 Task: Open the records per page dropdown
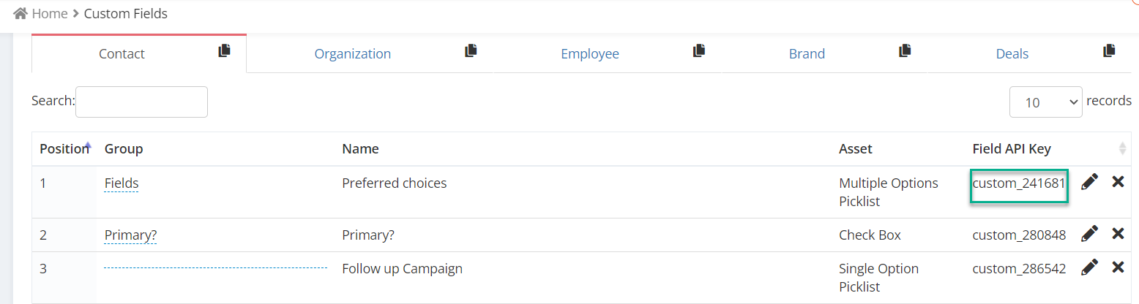(1046, 102)
